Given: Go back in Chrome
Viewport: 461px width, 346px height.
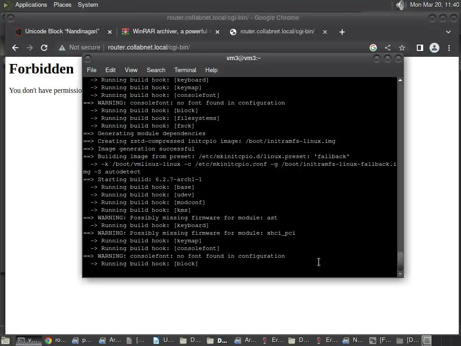Looking at the screenshot, I should point(15,48).
